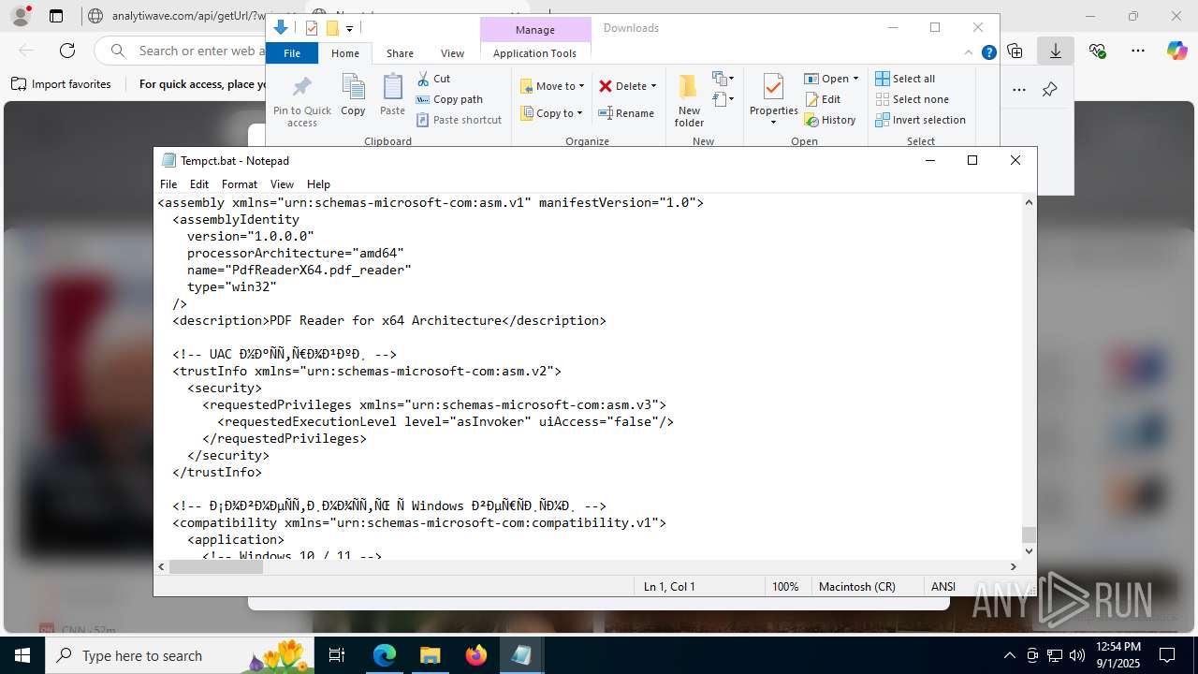Image resolution: width=1198 pixels, height=674 pixels.
Task: Click taskbar search box
Action: (180, 655)
